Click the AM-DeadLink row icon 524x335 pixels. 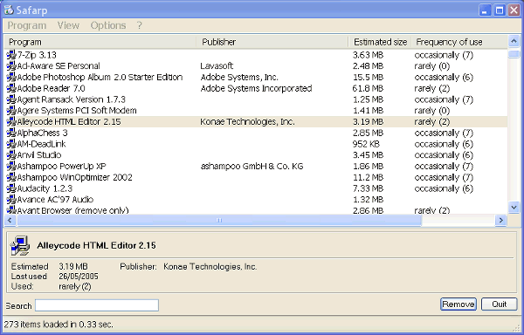[11, 144]
